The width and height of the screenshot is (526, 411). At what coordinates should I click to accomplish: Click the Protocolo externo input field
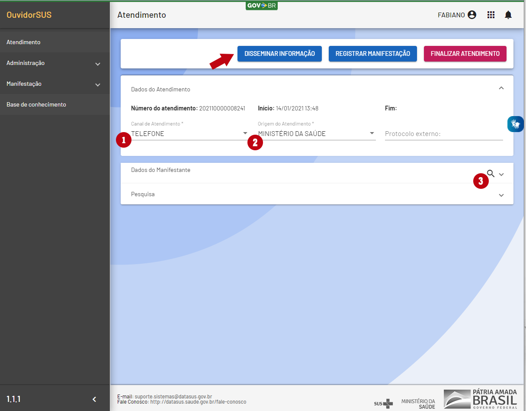[444, 134]
